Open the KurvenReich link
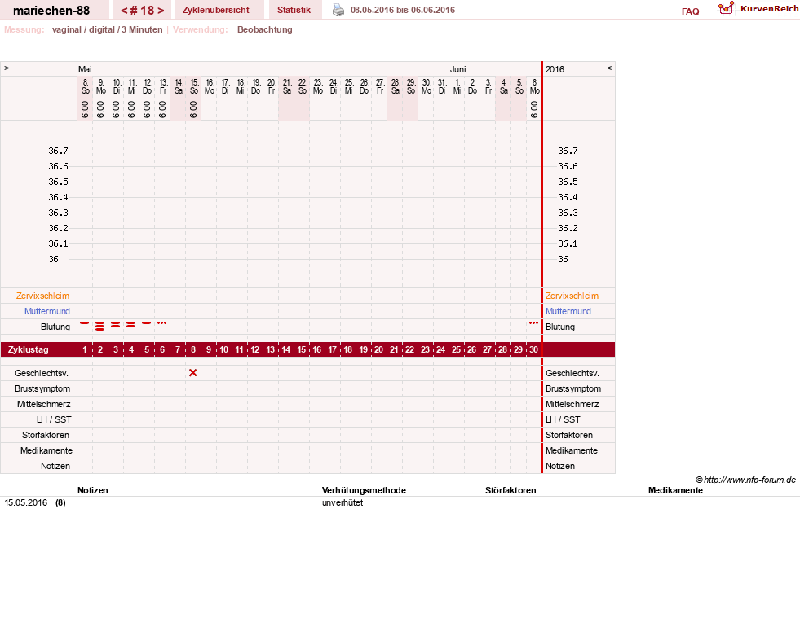Screen dimensions: 800x636 pyautogui.click(x=769, y=9)
